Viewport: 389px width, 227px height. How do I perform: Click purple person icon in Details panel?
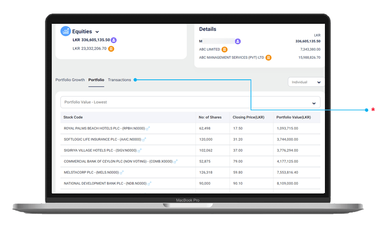pos(238,41)
